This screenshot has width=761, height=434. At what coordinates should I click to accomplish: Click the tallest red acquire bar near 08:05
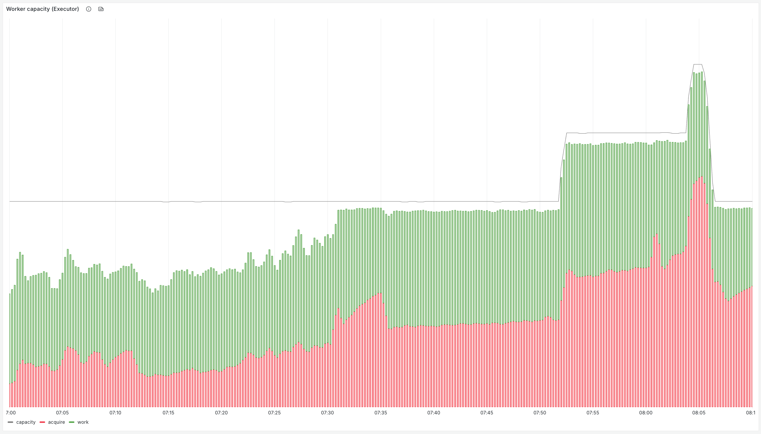click(702, 268)
